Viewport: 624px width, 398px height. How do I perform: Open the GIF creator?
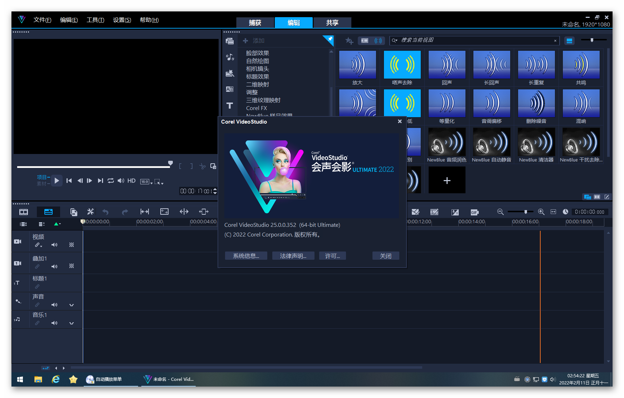(x=474, y=212)
